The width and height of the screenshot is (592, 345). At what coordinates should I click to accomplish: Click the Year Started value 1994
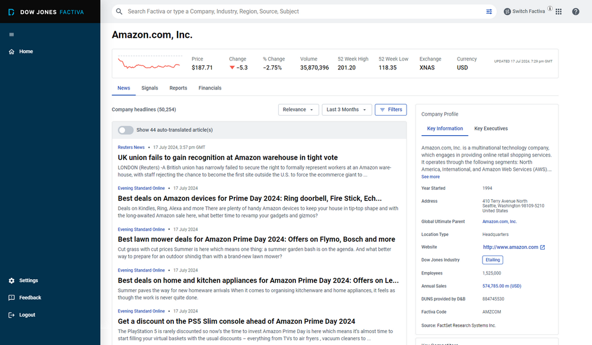[x=487, y=188]
